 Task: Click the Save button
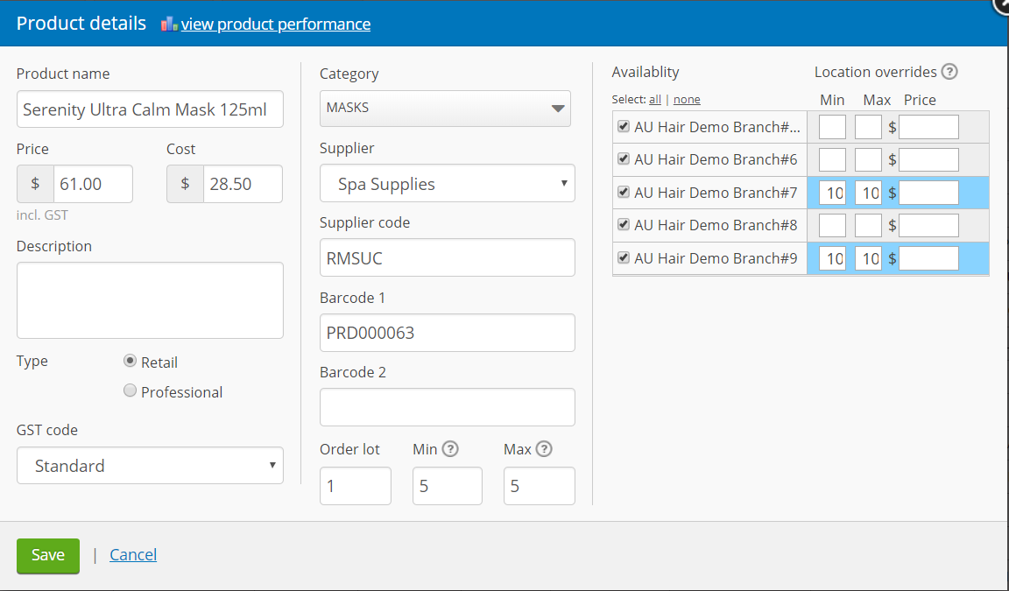pyautogui.click(x=48, y=556)
